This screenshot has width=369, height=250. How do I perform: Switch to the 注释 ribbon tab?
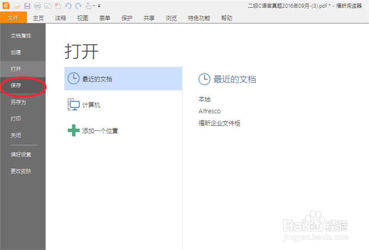coord(61,18)
